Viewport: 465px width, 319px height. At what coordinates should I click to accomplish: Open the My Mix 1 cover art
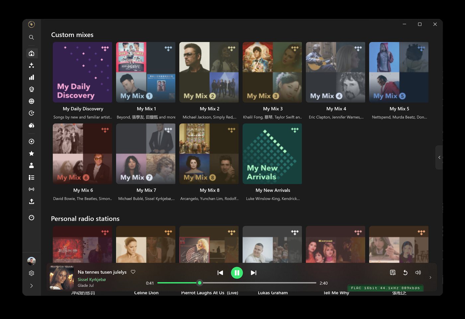coord(146,72)
